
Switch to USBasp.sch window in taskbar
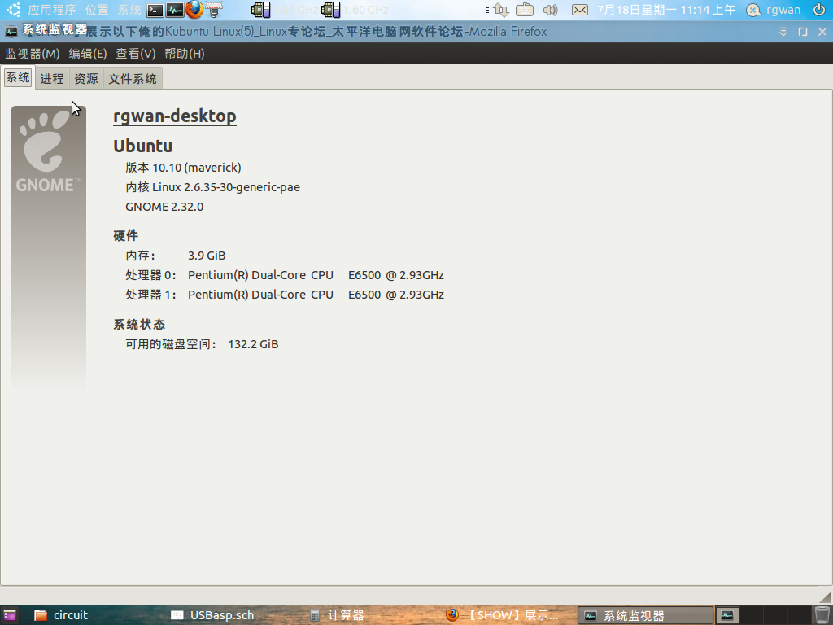point(212,615)
